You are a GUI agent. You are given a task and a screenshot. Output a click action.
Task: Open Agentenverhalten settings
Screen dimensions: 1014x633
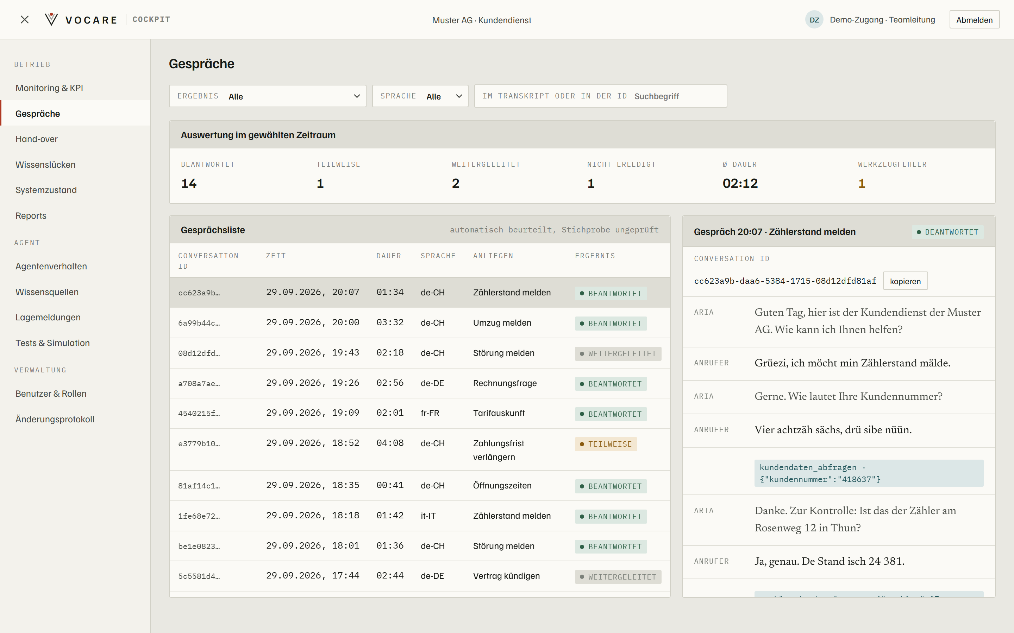tap(75, 266)
